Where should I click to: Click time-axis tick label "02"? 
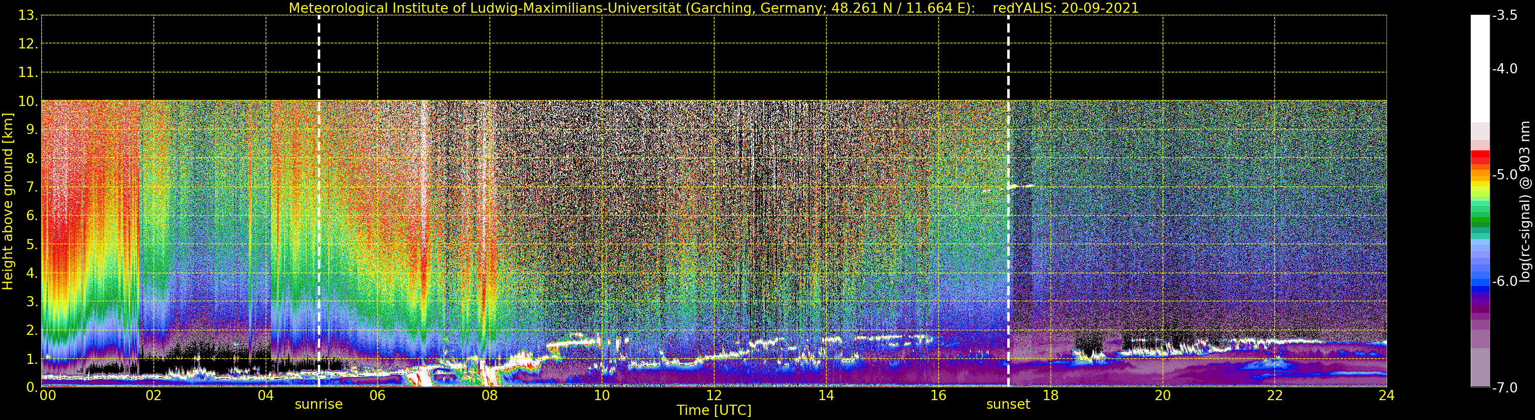pos(153,395)
